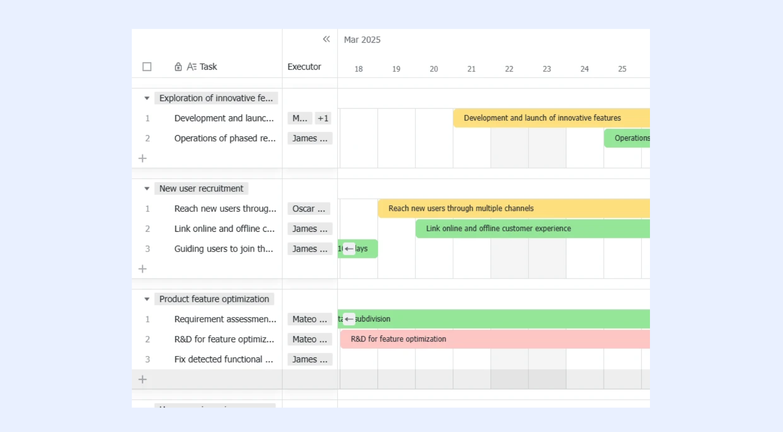Add a task under Exploration of innovative features
Screen dimensions: 783x432
(142, 158)
